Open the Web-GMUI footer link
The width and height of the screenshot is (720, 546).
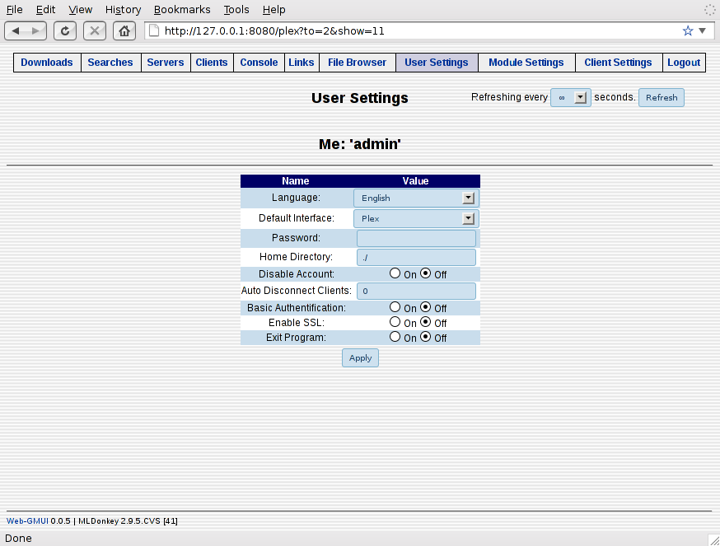coord(27,520)
